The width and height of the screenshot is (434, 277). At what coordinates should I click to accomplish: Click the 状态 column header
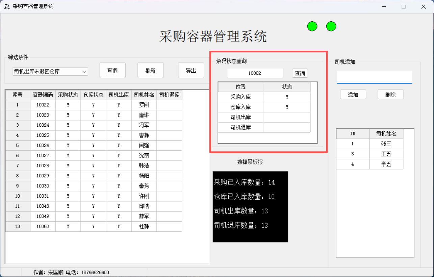point(287,87)
